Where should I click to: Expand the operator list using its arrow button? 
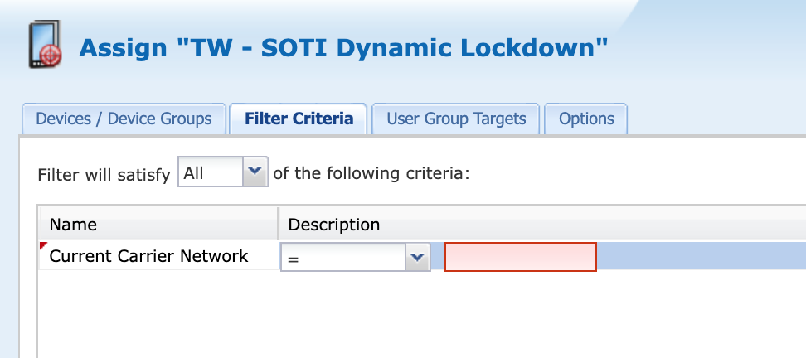point(416,258)
